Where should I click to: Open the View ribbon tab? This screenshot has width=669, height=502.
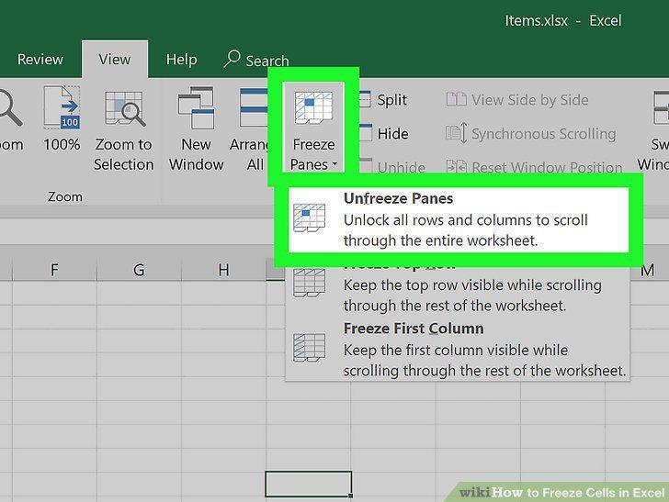pyautogui.click(x=114, y=59)
